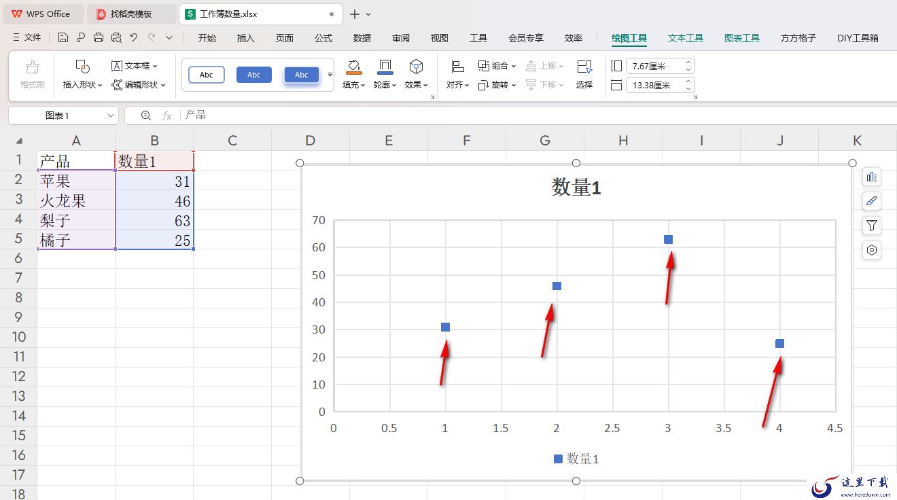
Task: Click the zoom magnifier beside formula bar
Action: pos(146,115)
